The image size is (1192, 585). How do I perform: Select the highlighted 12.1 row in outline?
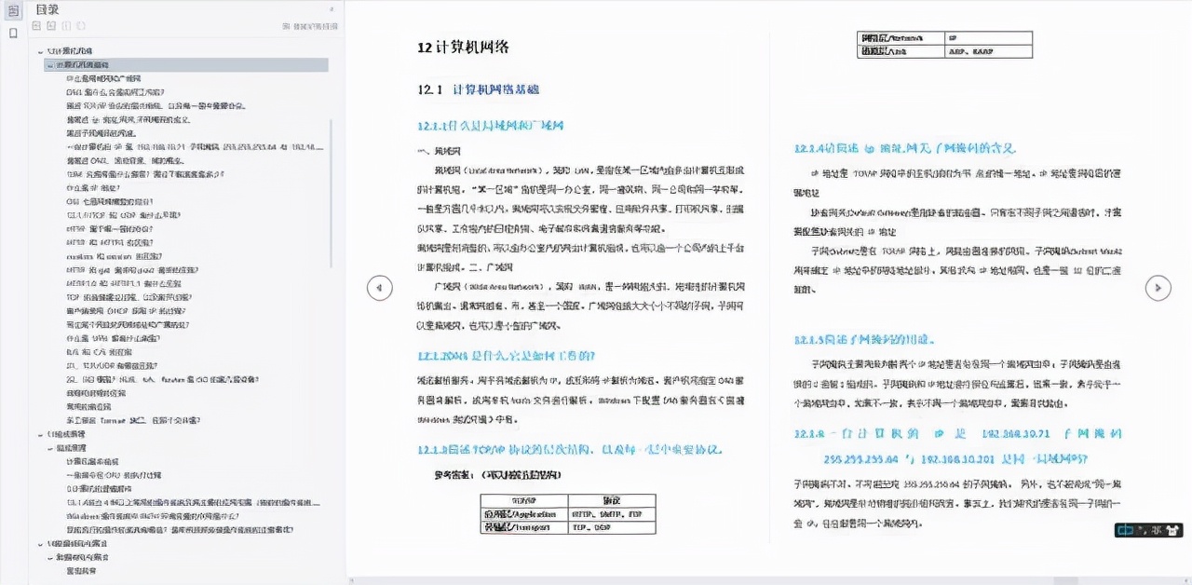pyautogui.click(x=186, y=65)
